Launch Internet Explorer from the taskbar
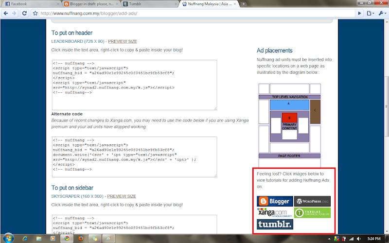The image size is (389, 243). tap(25, 239)
